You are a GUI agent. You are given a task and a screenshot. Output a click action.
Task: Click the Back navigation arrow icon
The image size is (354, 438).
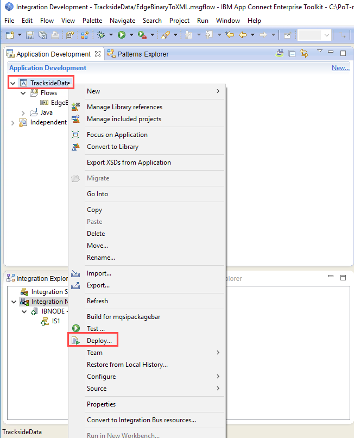click(x=243, y=35)
